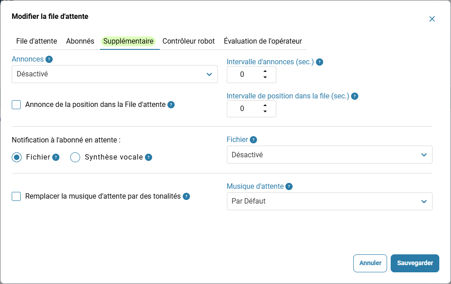Expand the Annonces dropdown
The width and height of the screenshot is (451, 284).
point(115,75)
